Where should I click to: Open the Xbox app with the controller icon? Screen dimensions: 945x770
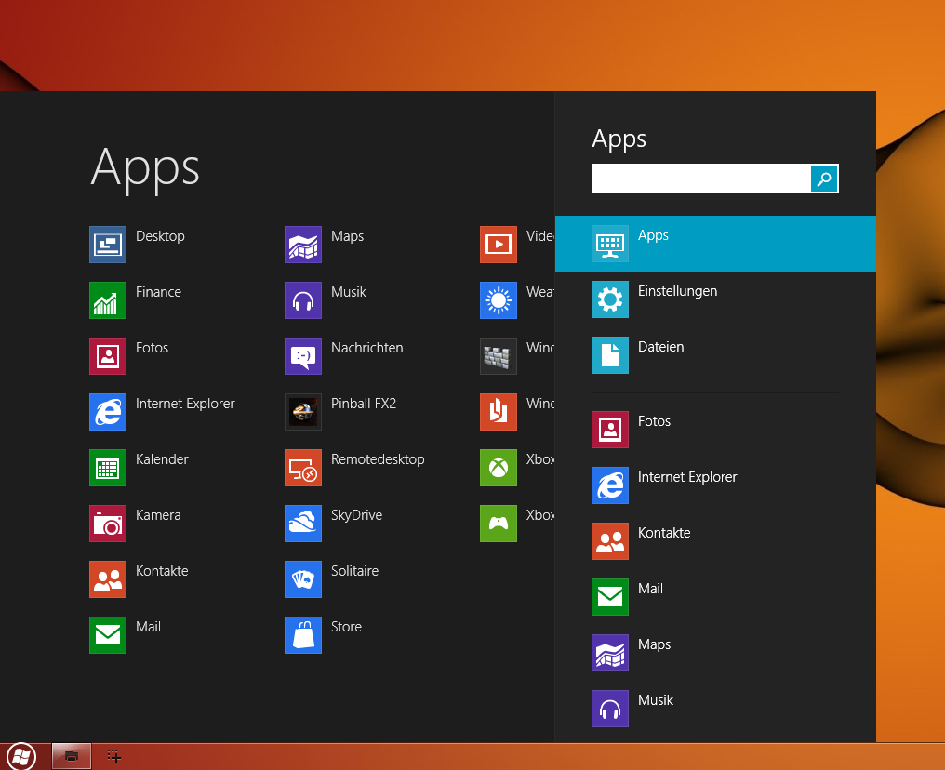coord(498,523)
